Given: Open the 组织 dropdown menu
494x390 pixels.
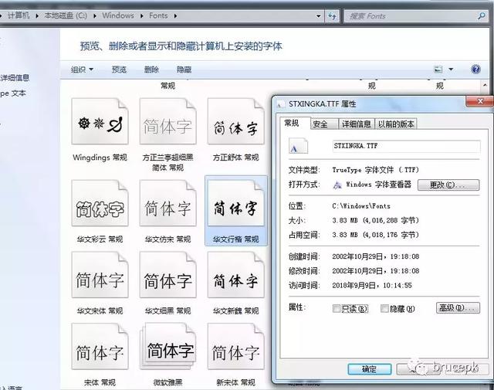Looking at the screenshot, I should coord(82,70).
